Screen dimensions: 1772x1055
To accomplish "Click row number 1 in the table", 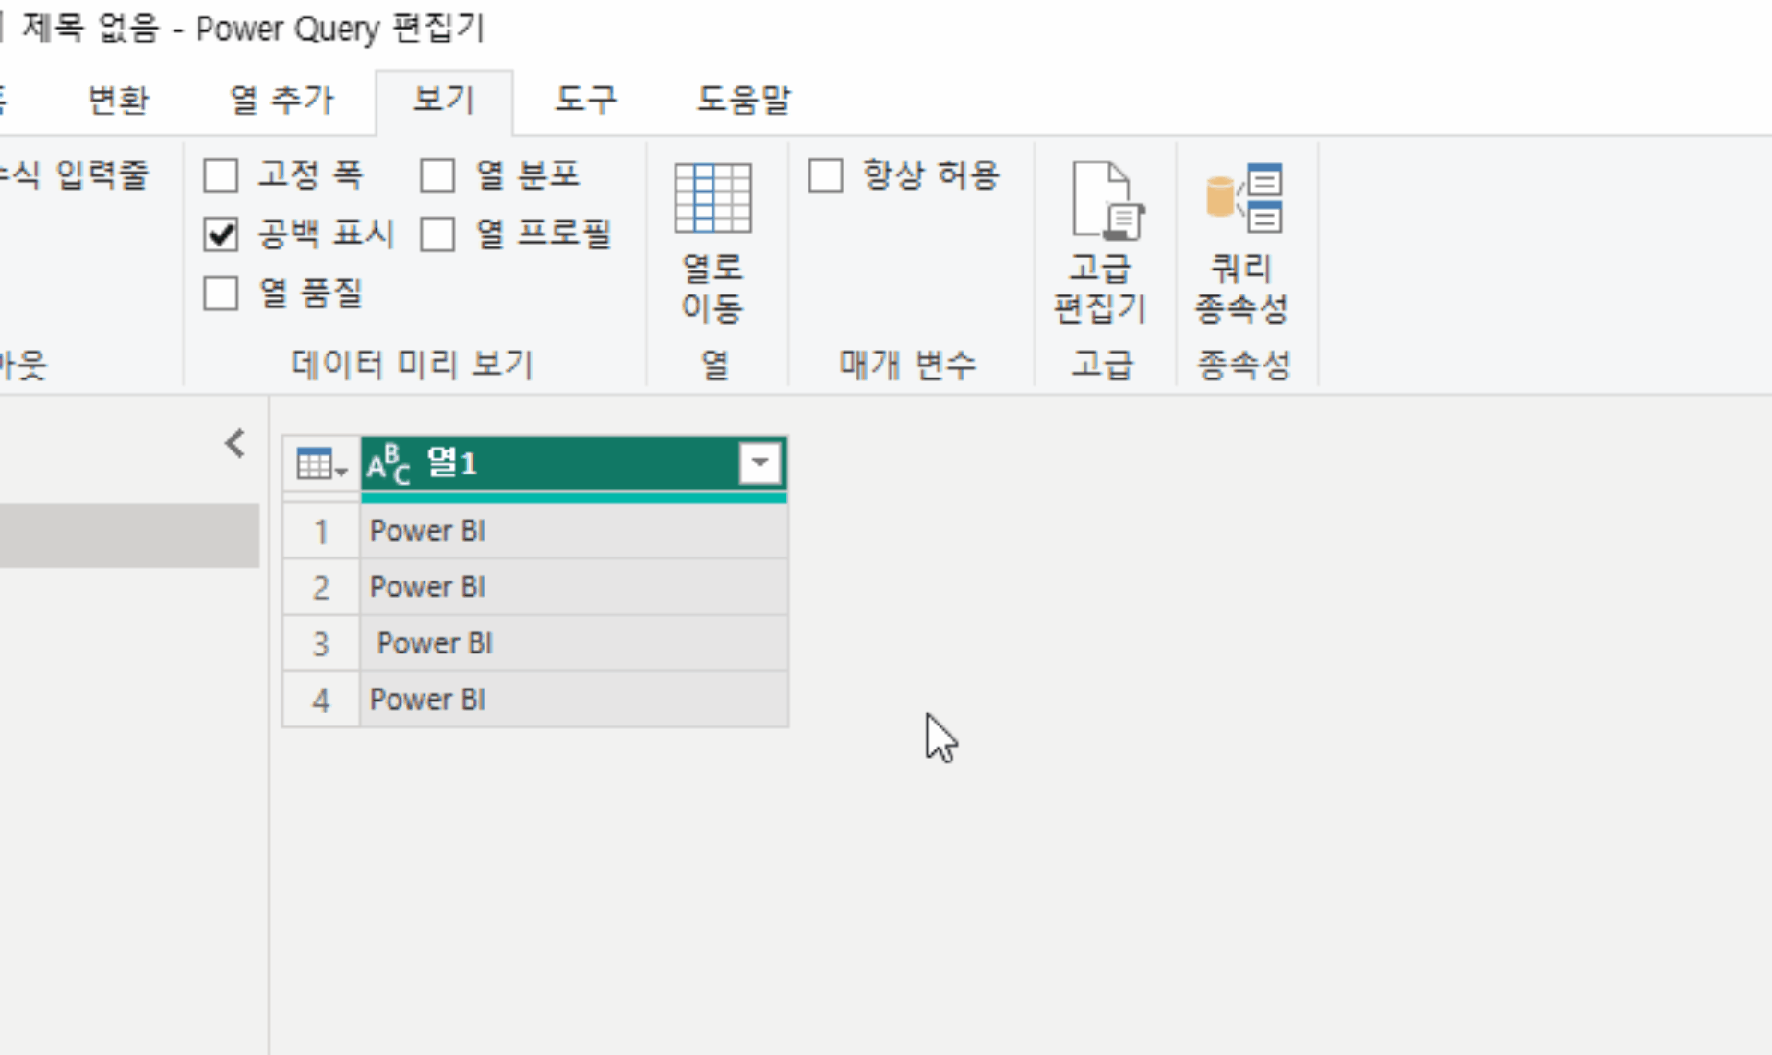I will pos(320,531).
